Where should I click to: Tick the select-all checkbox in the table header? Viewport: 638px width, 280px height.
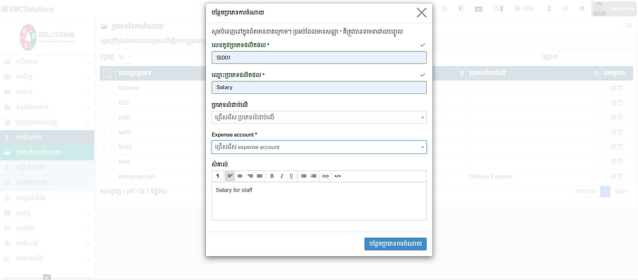(107, 73)
